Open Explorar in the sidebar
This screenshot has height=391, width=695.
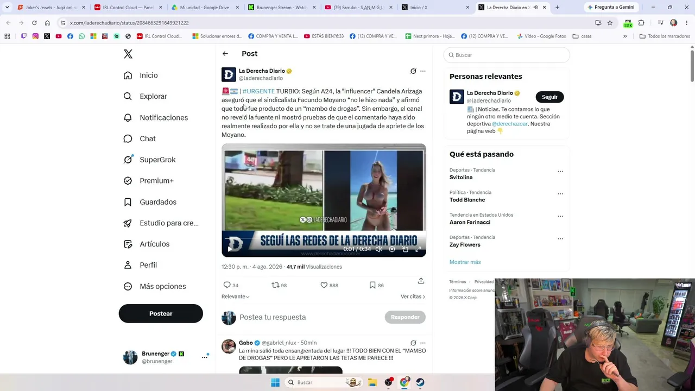145,96
